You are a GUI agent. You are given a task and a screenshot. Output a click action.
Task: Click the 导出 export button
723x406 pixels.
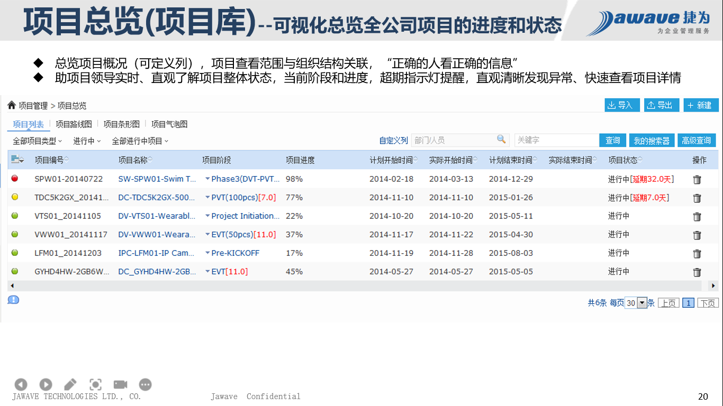[x=661, y=105]
